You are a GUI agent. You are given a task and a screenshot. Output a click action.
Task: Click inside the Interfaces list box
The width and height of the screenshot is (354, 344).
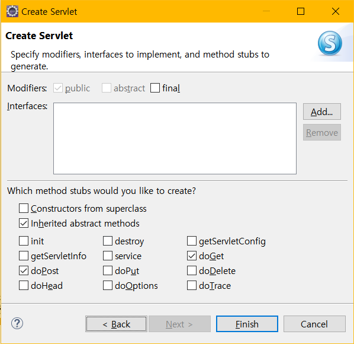click(x=175, y=138)
